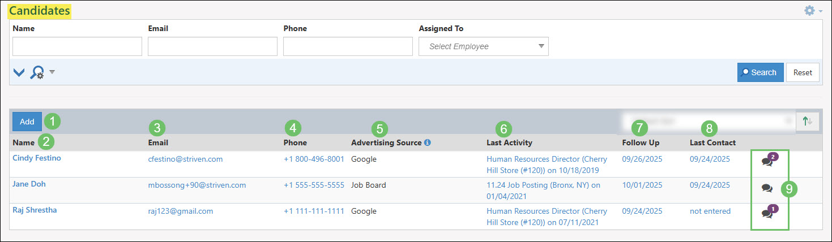This screenshot has width=832, height=242.
Task: Click the Reset button
Action: point(803,72)
